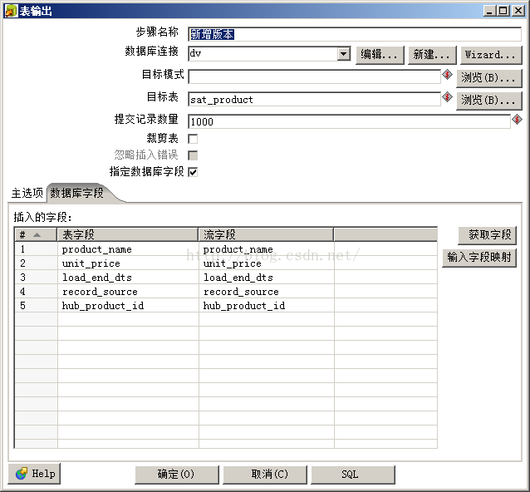This screenshot has height=492, width=530.
Task: Confirm with the 确定(O) button
Action: 176,474
